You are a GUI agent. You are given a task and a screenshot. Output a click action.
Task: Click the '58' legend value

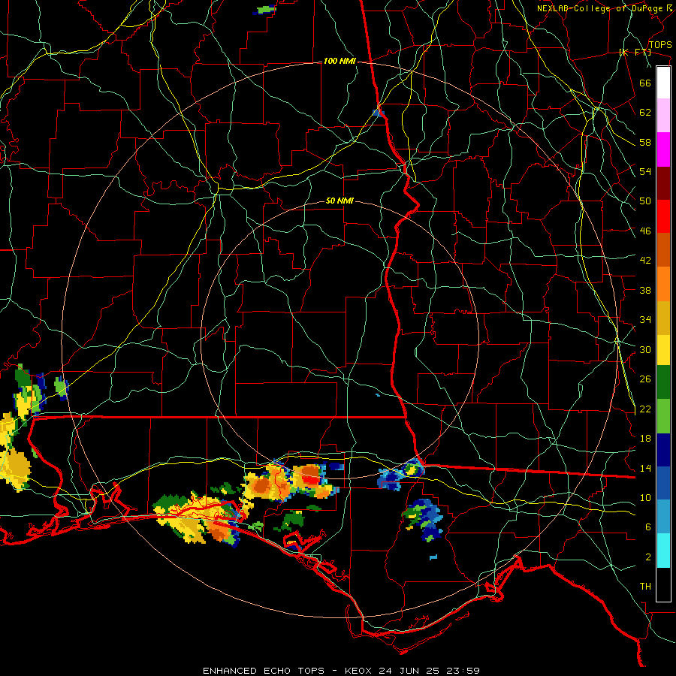[x=645, y=142]
